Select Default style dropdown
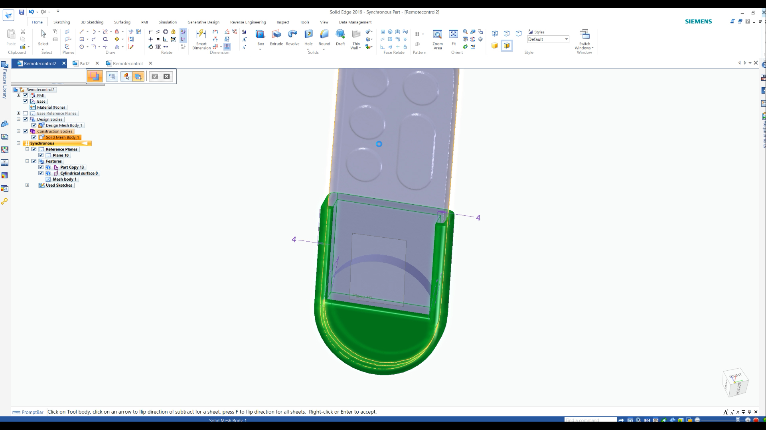Screen dimensions: 766x430 click(x=547, y=39)
